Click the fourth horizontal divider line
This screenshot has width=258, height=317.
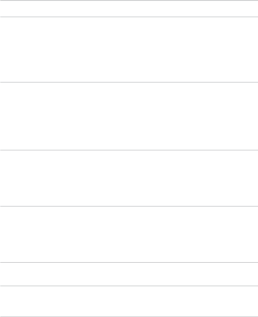click(129, 150)
